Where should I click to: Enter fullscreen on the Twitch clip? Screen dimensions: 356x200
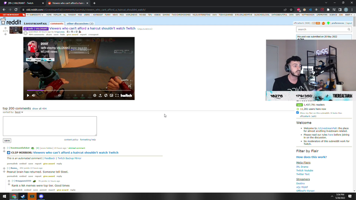pos(117,96)
